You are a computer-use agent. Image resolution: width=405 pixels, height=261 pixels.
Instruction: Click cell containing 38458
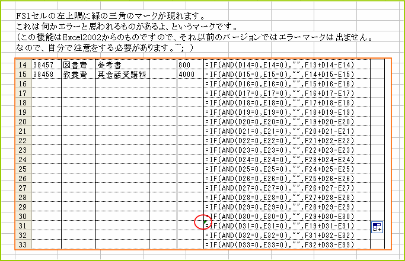(x=46, y=75)
